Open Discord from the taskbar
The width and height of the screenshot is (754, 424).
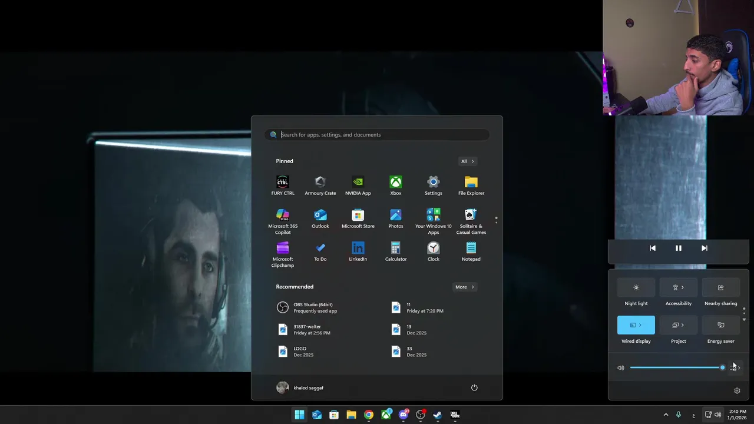tap(404, 415)
